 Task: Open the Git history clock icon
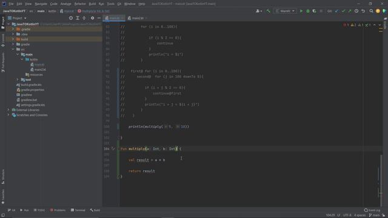click(x=356, y=11)
